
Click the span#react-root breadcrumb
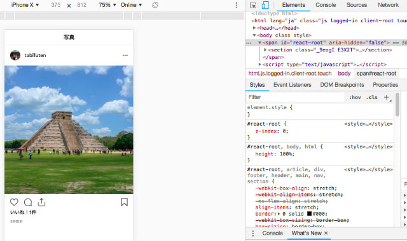pyautogui.click(x=376, y=74)
